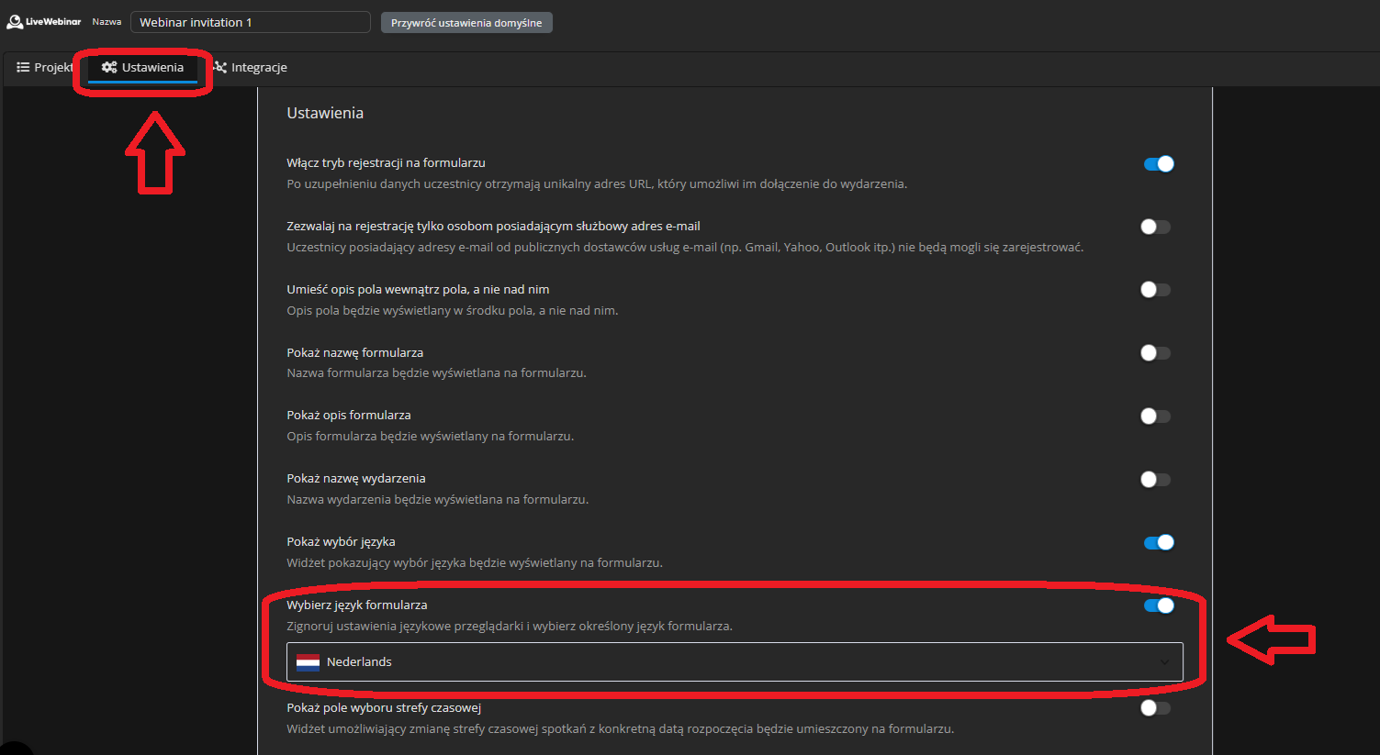The image size is (1380, 755).
Task: Click the Netherlands flag icon
Action: (x=309, y=662)
